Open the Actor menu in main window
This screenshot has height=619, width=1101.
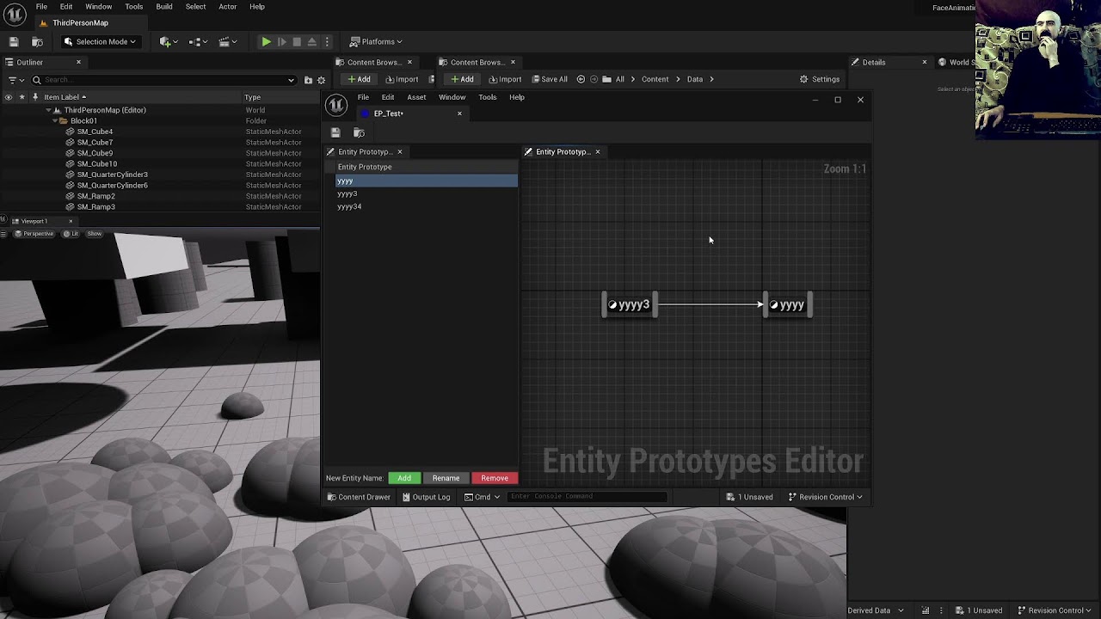point(227,6)
